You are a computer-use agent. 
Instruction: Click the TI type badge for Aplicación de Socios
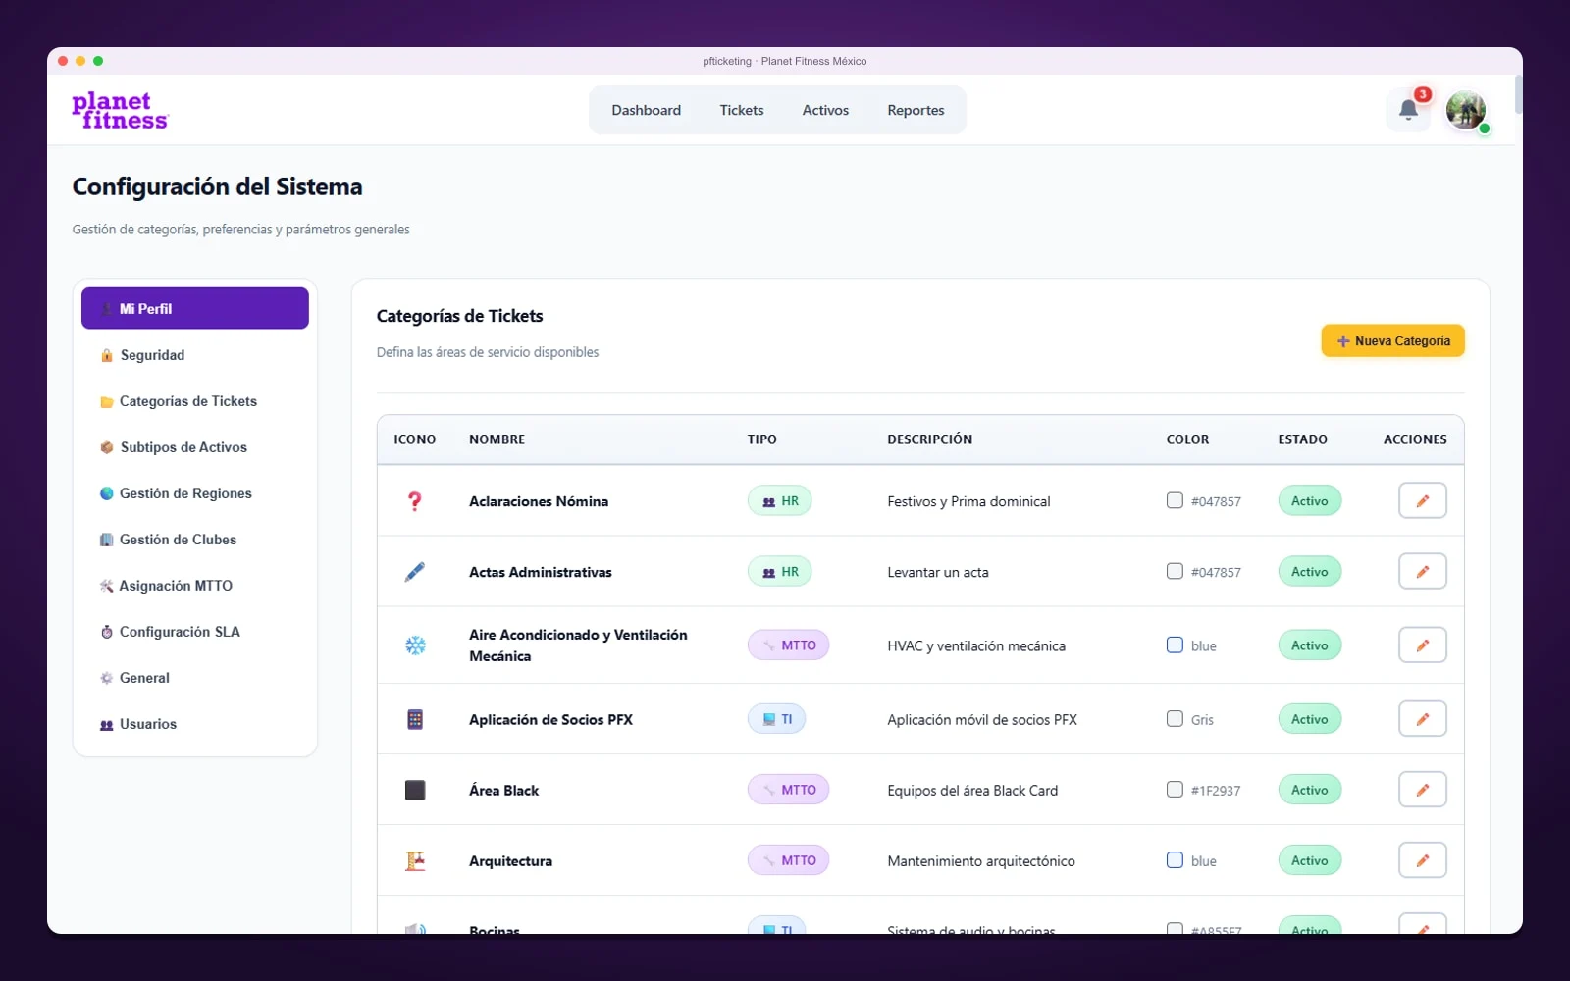(777, 719)
